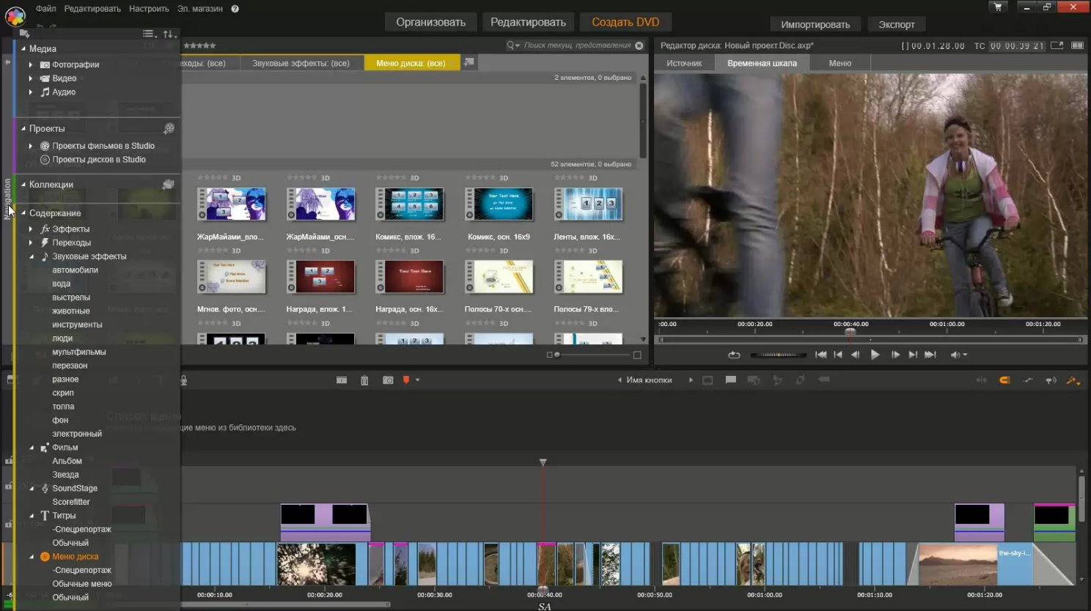Click the timeline storyboard view icon
This screenshot has height=611, width=1091.
(342, 380)
